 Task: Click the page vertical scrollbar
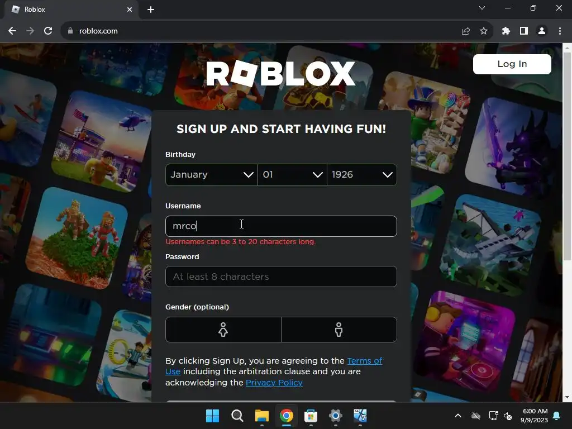click(567, 156)
